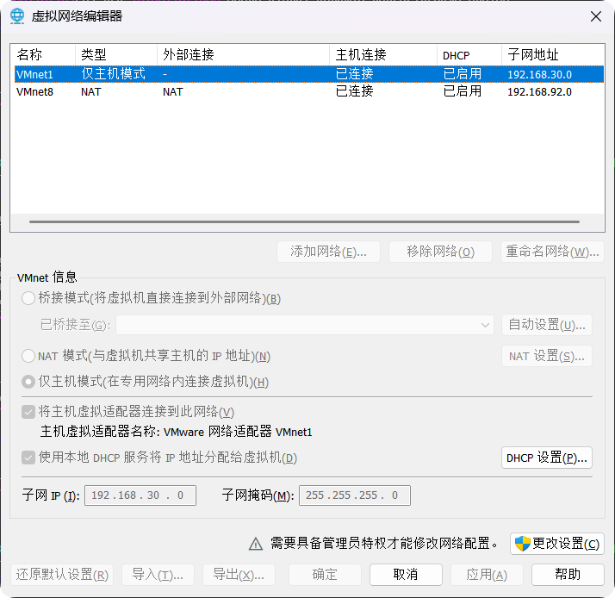
Task: Select the NAT 模式 radio button
Action: pyautogui.click(x=28, y=356)
